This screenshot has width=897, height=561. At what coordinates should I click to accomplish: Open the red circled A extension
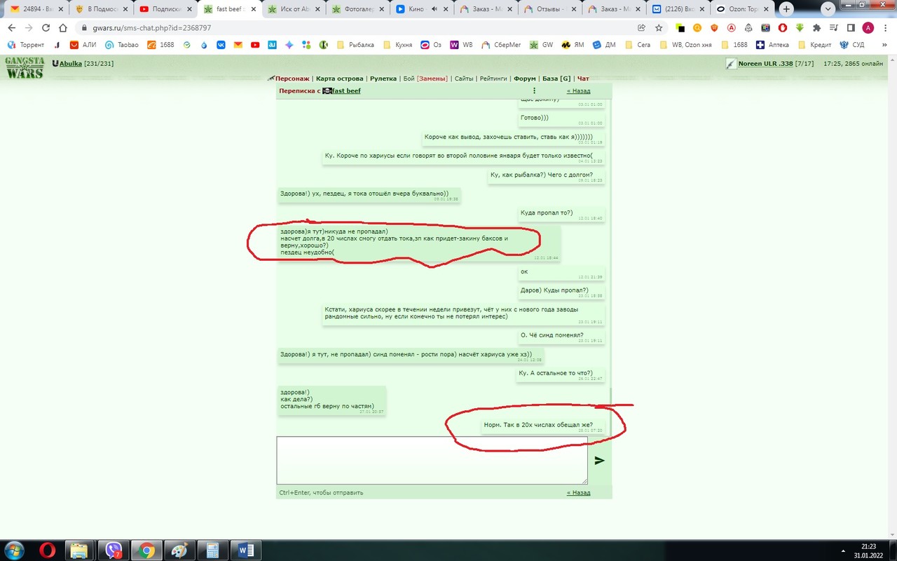point(732,28)
